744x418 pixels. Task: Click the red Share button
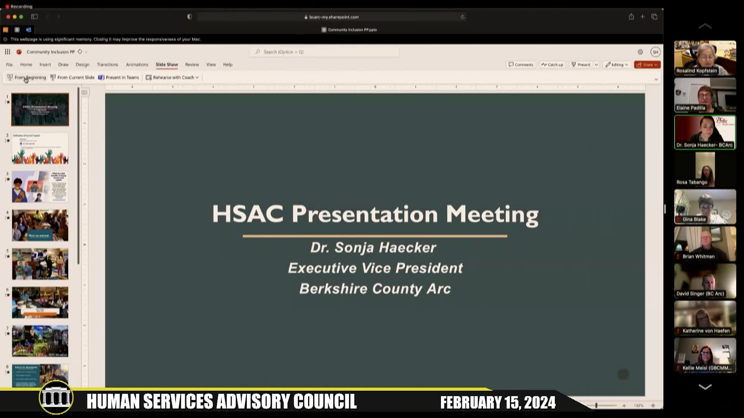click(x=647, y=65)
